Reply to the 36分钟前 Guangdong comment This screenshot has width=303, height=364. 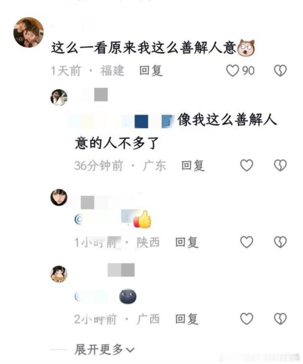[193, 166]
